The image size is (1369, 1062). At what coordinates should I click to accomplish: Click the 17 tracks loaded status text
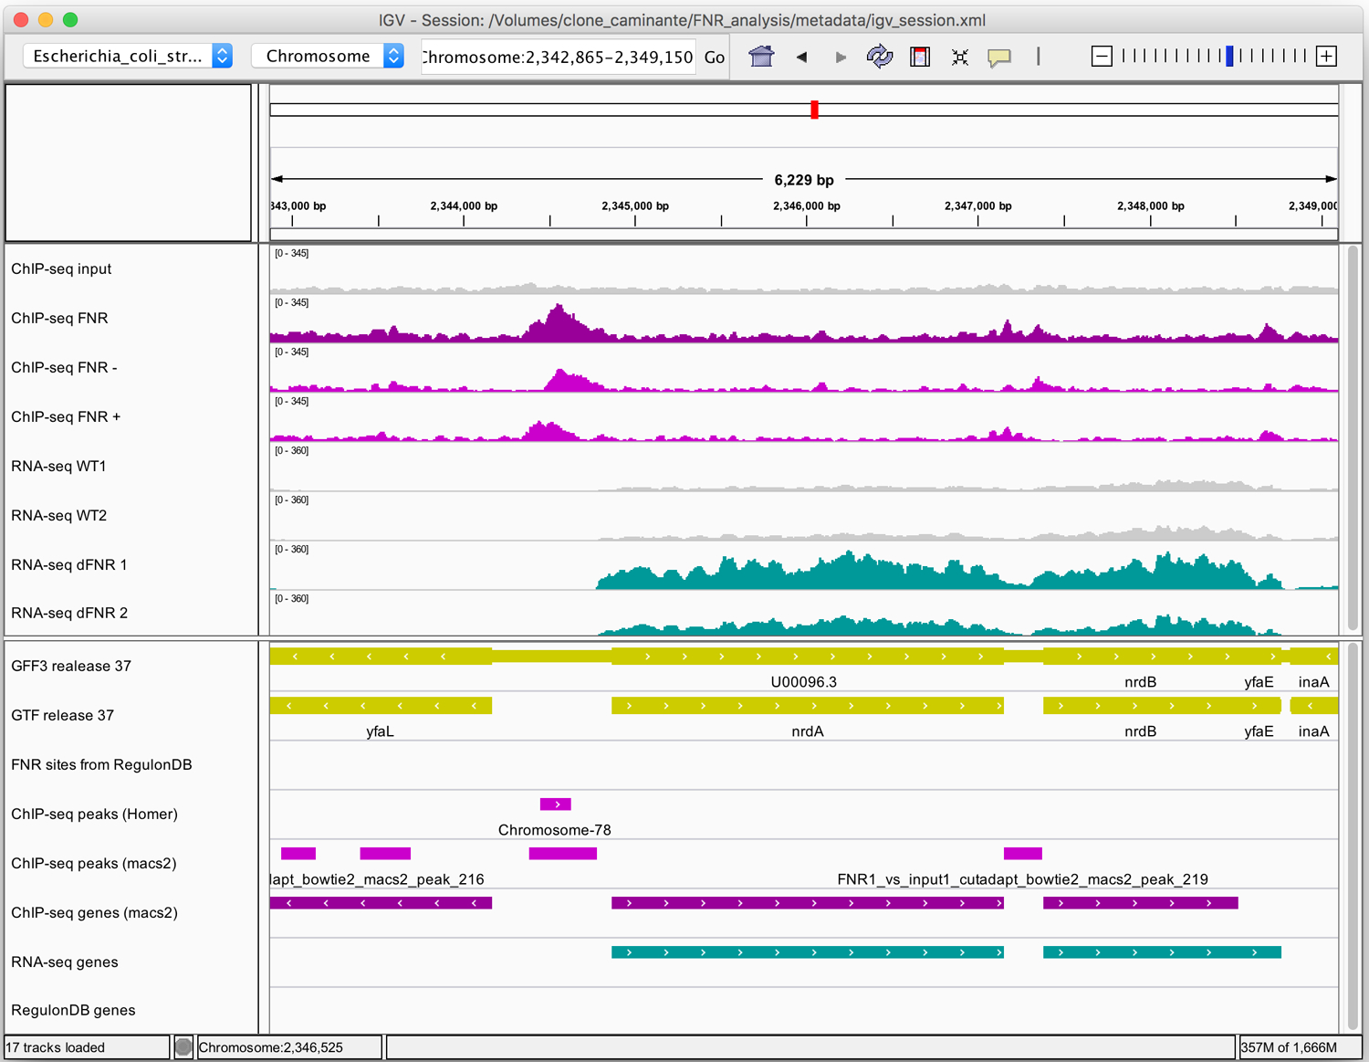point(56,1047)
